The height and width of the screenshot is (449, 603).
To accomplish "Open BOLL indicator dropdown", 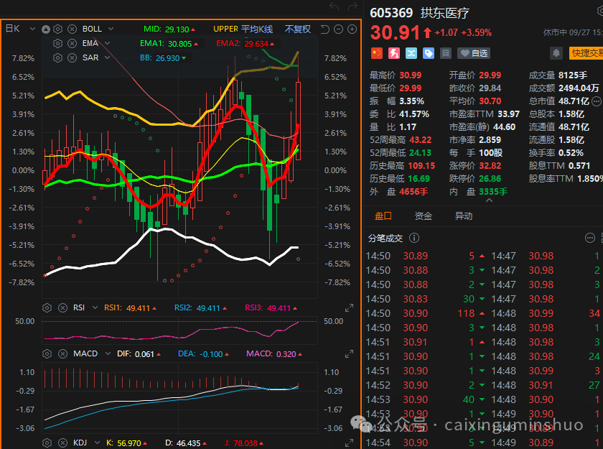I will coord(111,29).
